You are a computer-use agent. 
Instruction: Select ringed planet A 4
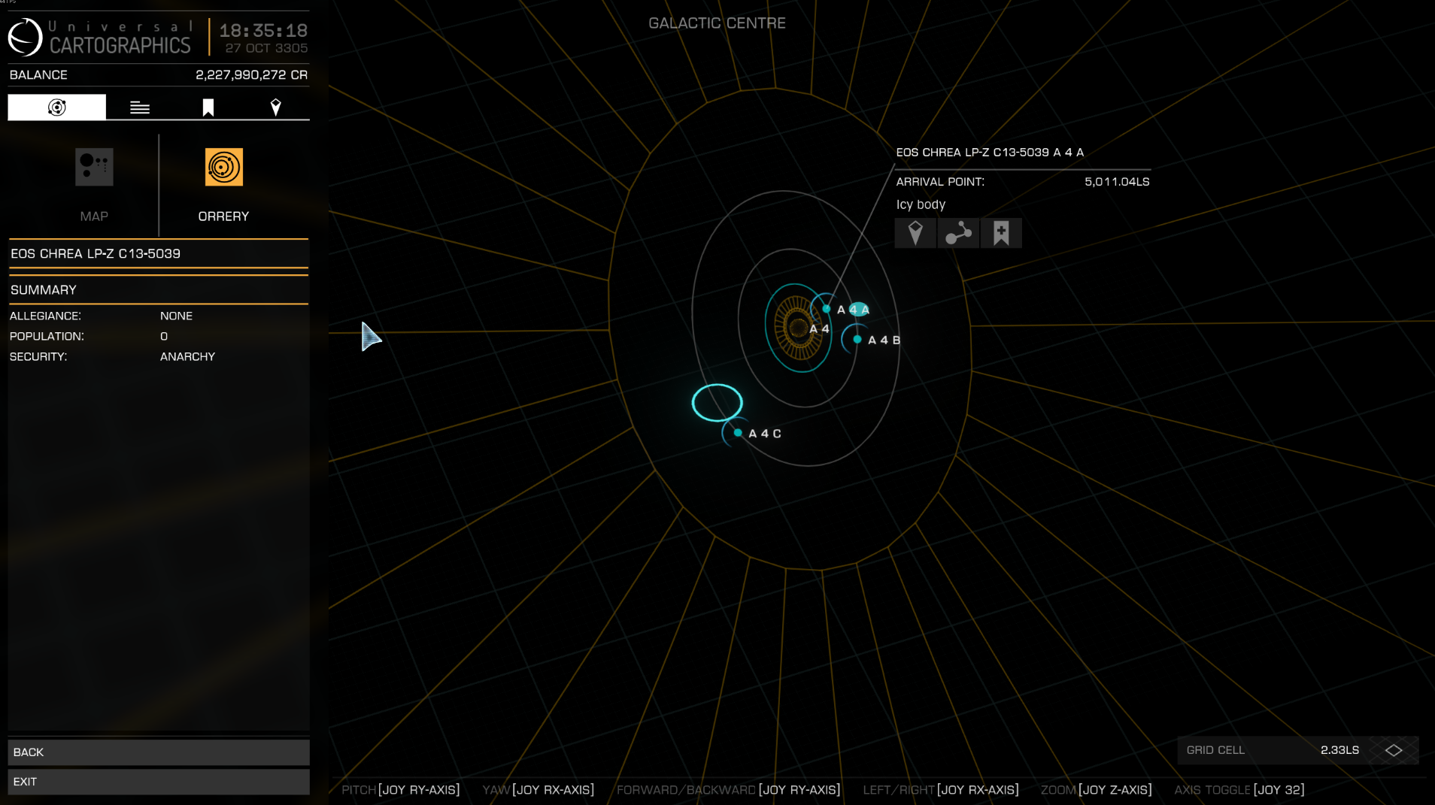(797, 328)
